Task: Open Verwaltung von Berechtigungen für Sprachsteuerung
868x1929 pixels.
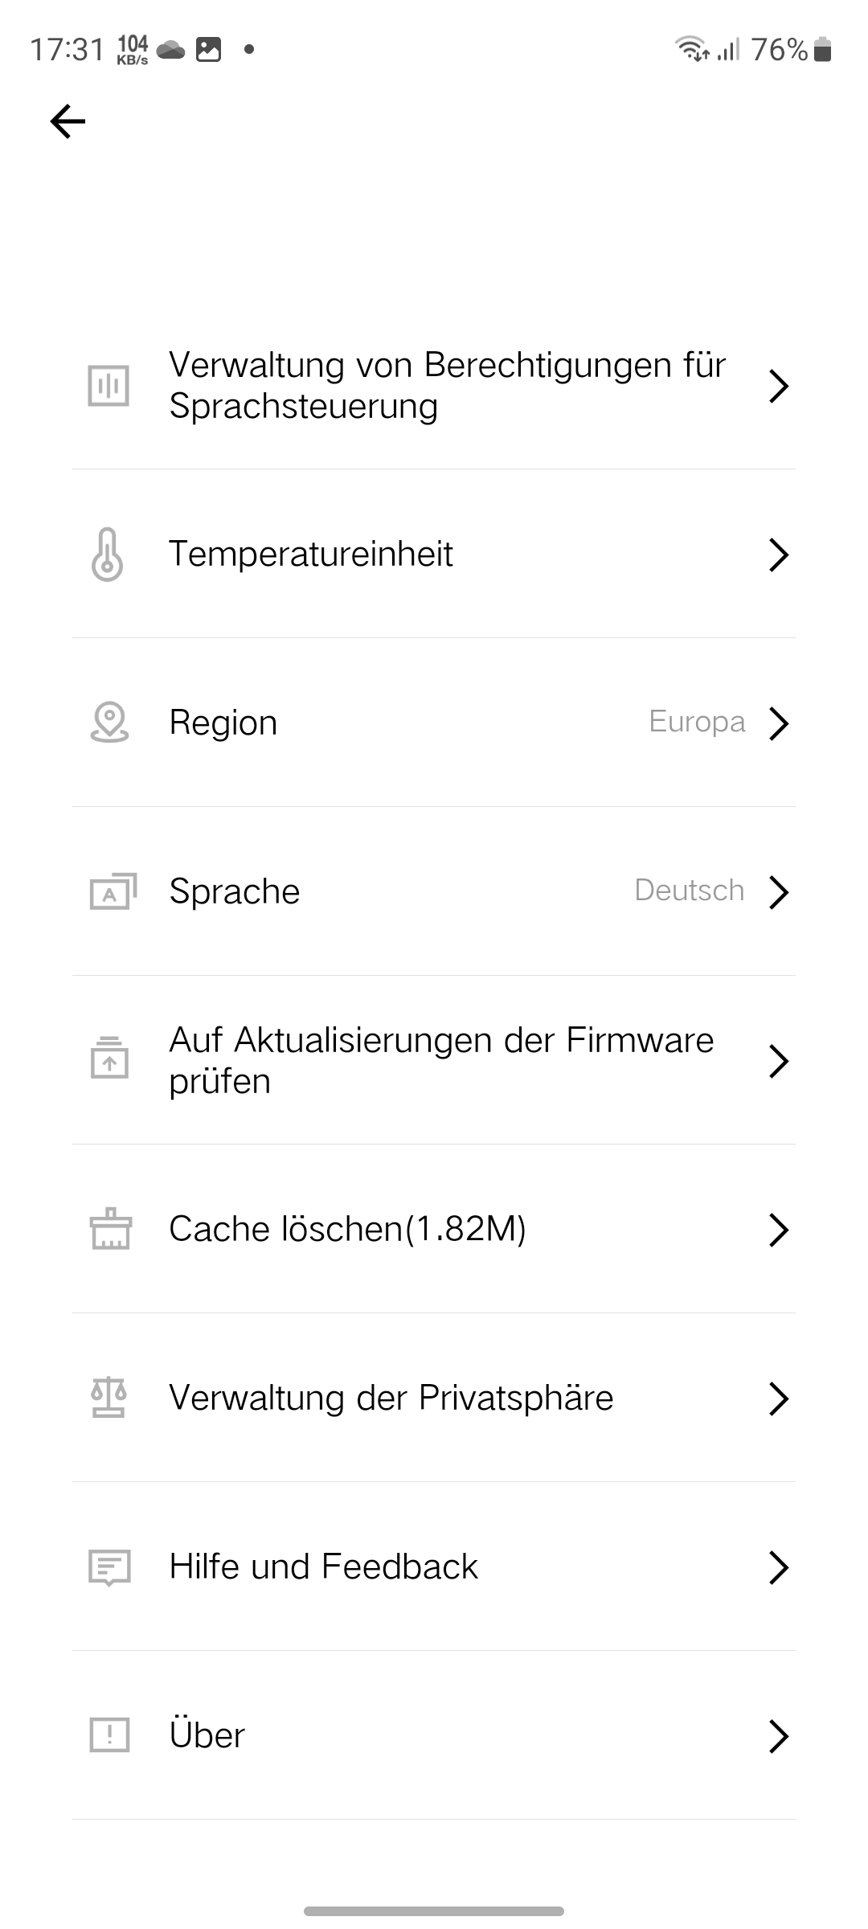Action: (447, 386)
